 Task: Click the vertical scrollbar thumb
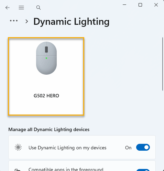[x=163, y=64]
